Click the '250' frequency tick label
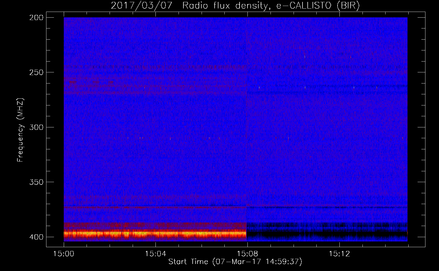 pos(36,72)
